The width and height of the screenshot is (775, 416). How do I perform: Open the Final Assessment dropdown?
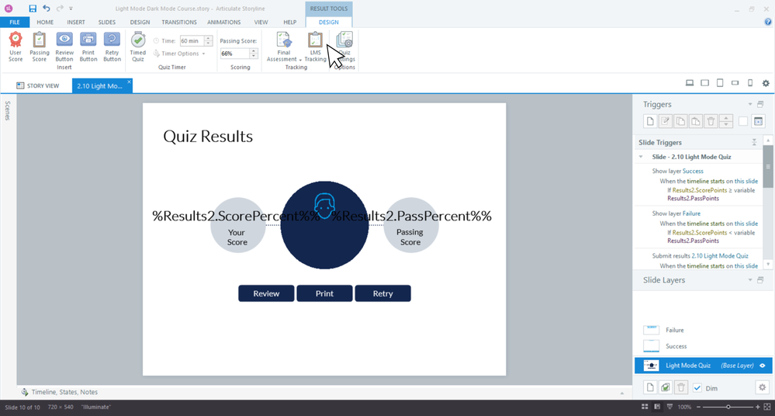pyautogui.click(x=284, y=47)
